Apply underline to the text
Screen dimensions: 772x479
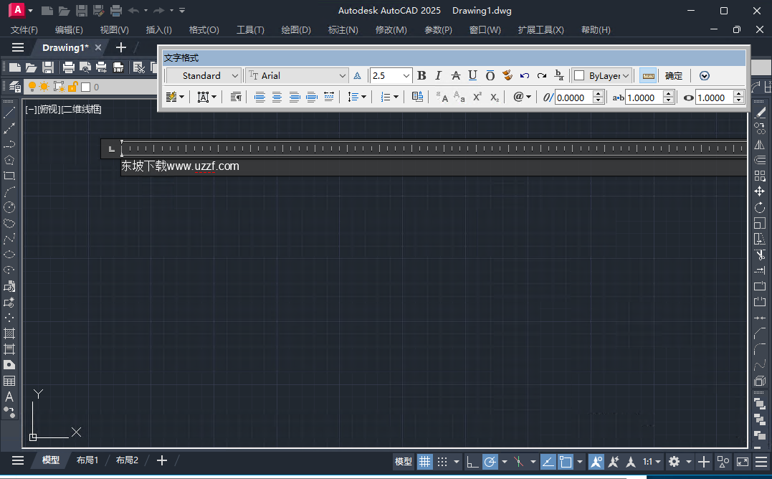click(x=473, y=75)
